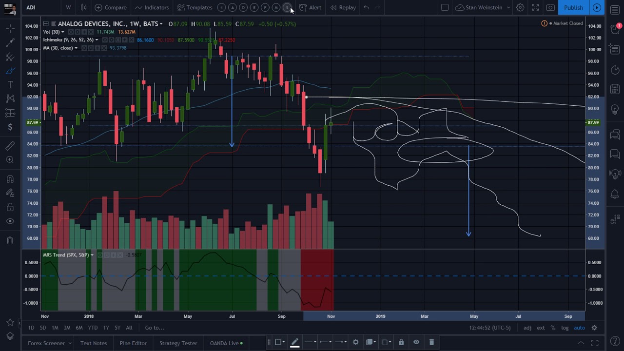
Task: Open the candlestick chart style selector
Action: (x=83, y=7)
